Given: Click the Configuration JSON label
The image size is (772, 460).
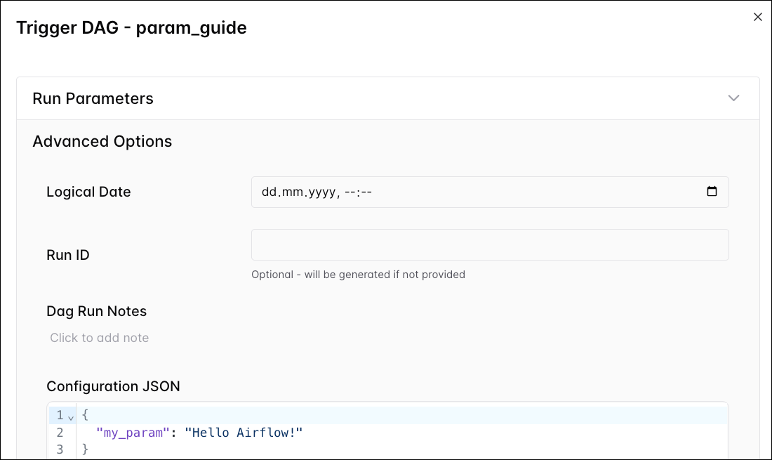Looking at the screenshot, I should click(x=113, y=386).
